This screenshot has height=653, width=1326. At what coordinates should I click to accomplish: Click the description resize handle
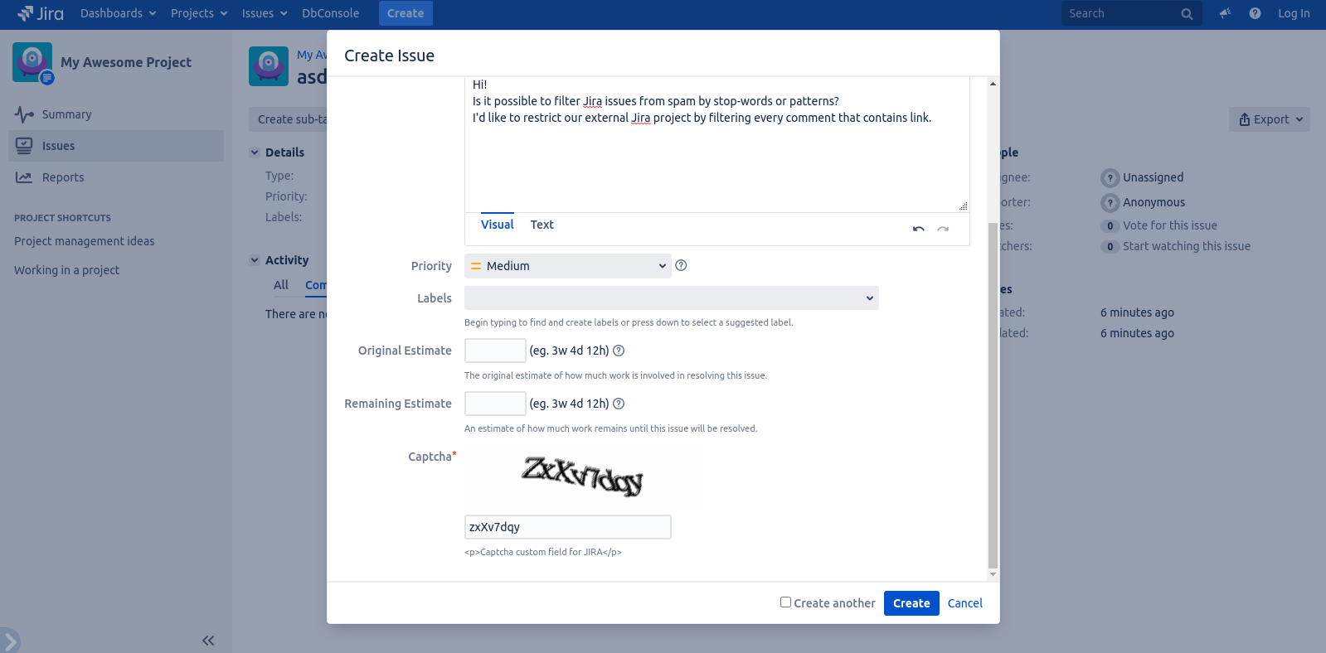click(x=963, y=206)
